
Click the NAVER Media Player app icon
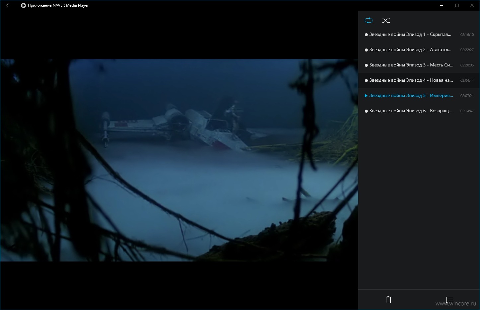point(23,5)
